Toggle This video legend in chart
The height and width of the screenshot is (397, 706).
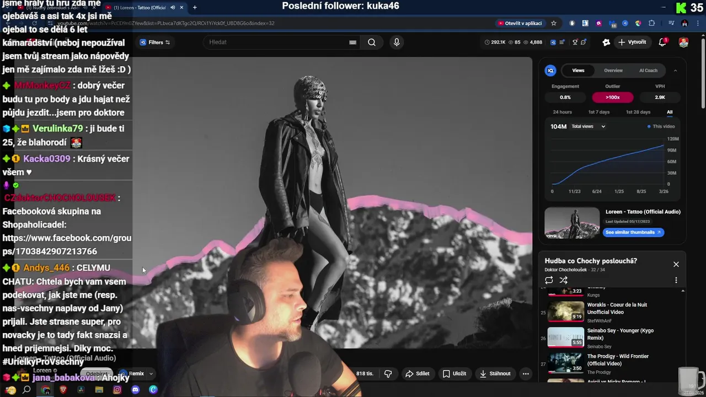[661, 126]
